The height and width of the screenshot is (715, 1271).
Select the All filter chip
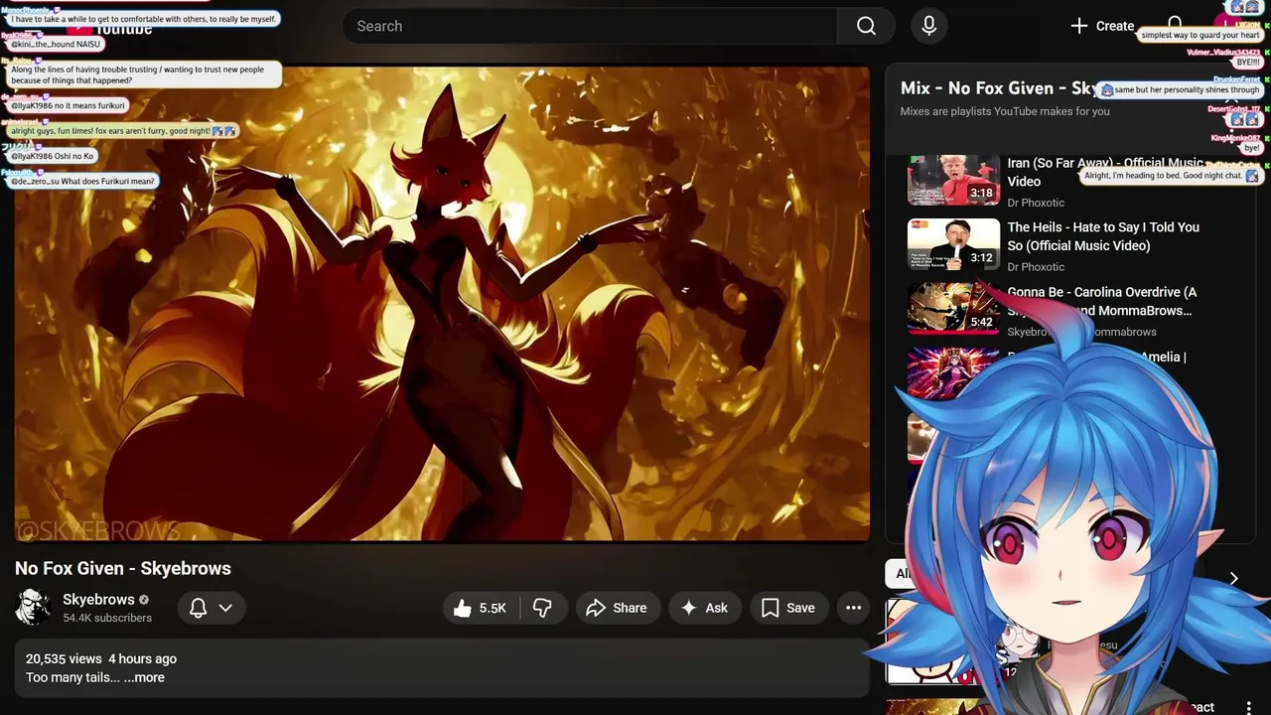902,573
